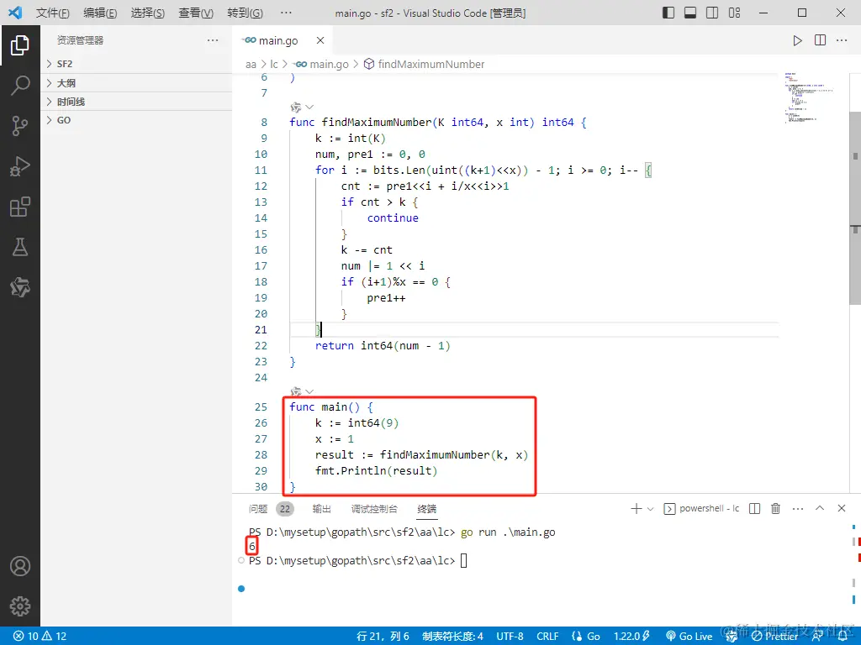
Task: Open the new terminal profile dropdown
Action: [650, 509]
